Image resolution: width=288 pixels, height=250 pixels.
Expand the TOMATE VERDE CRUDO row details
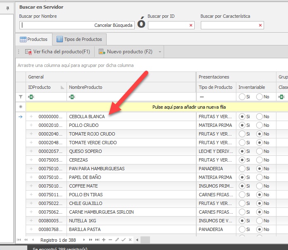[x=31, y=143]
